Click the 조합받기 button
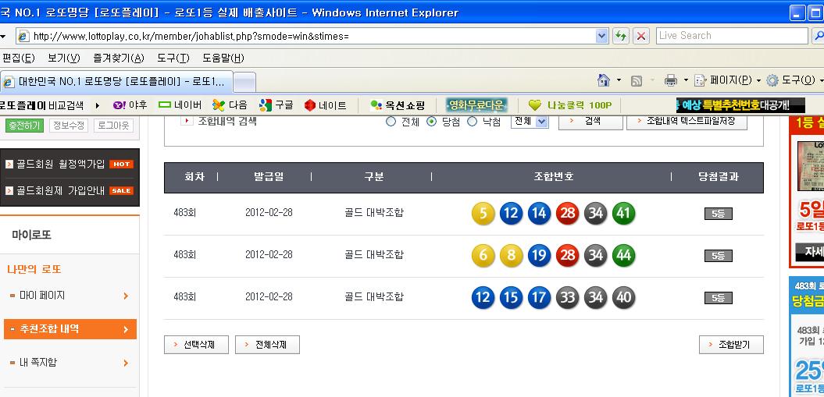 [x=731, y=345]
